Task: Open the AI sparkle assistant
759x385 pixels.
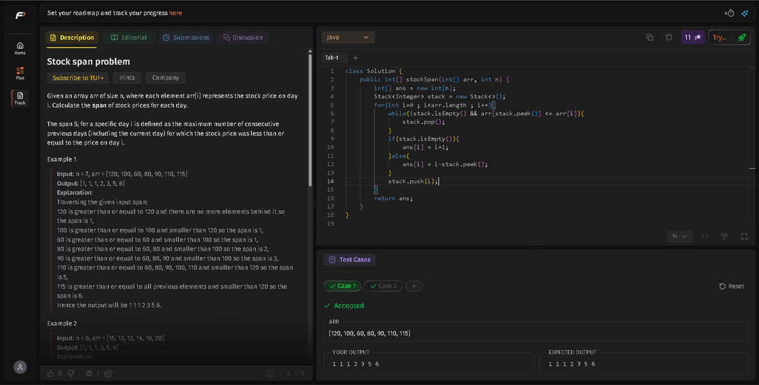Action: coord(744,13)
